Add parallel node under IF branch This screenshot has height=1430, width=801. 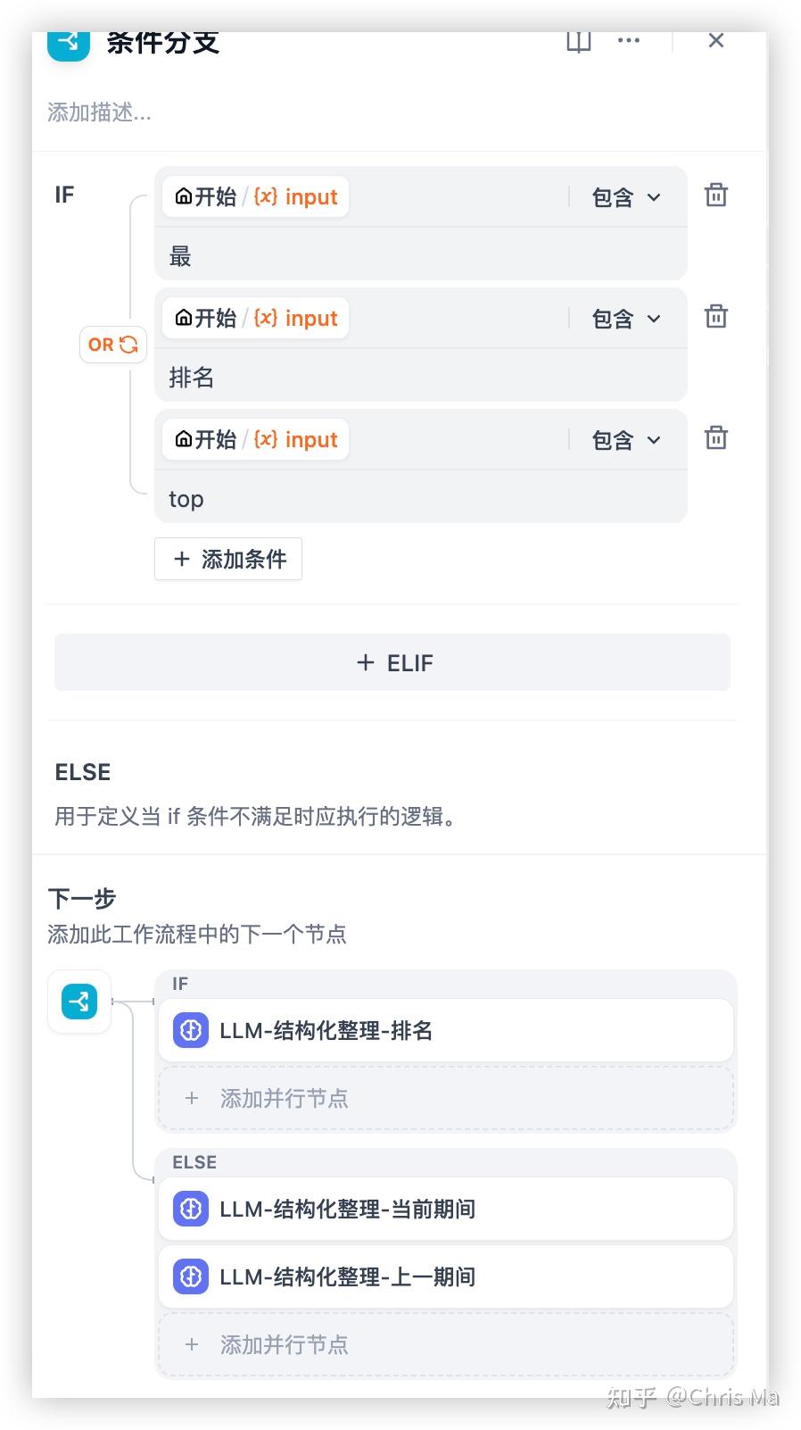pos(445,1098)
